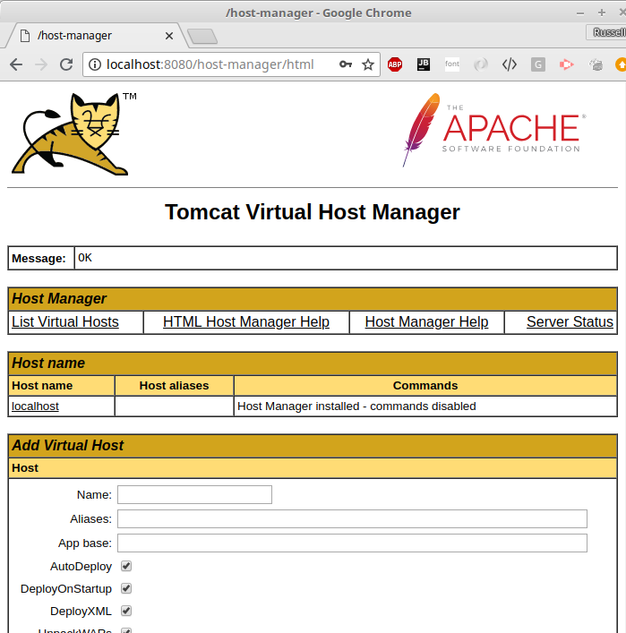Open the font extension icon
626x633 pixels.
(x=452, y=64)
